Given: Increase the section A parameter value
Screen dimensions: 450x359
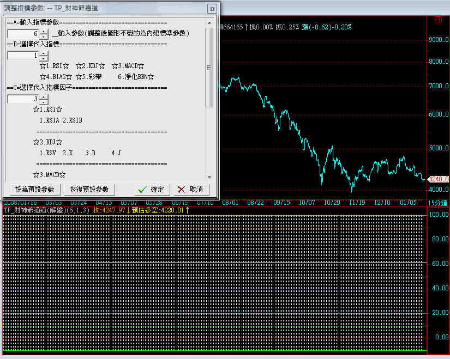Looking at the screenshot, I should coord(44,31).
